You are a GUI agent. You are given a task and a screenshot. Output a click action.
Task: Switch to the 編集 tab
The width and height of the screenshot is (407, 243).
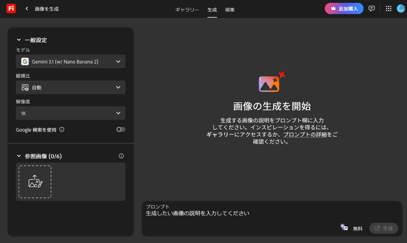230,10
